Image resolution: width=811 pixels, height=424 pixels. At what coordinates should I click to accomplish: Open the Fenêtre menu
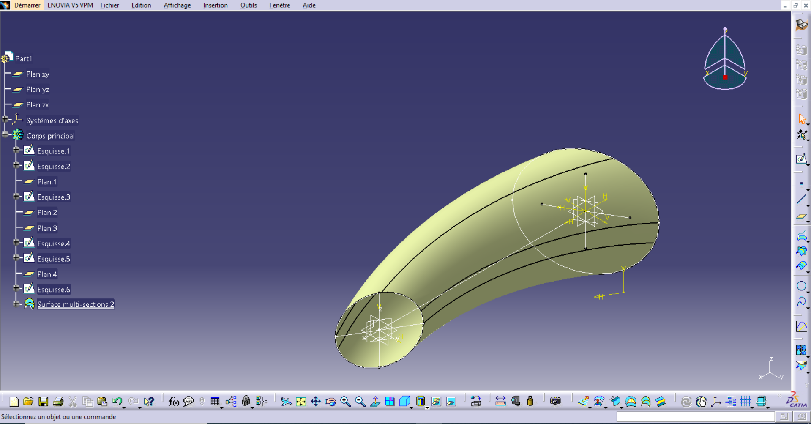click(x=280, y=5)
